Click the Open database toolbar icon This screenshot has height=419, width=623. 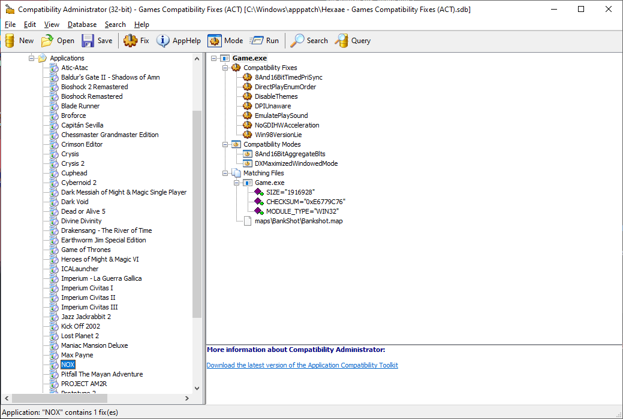click(x=47, y=41)
